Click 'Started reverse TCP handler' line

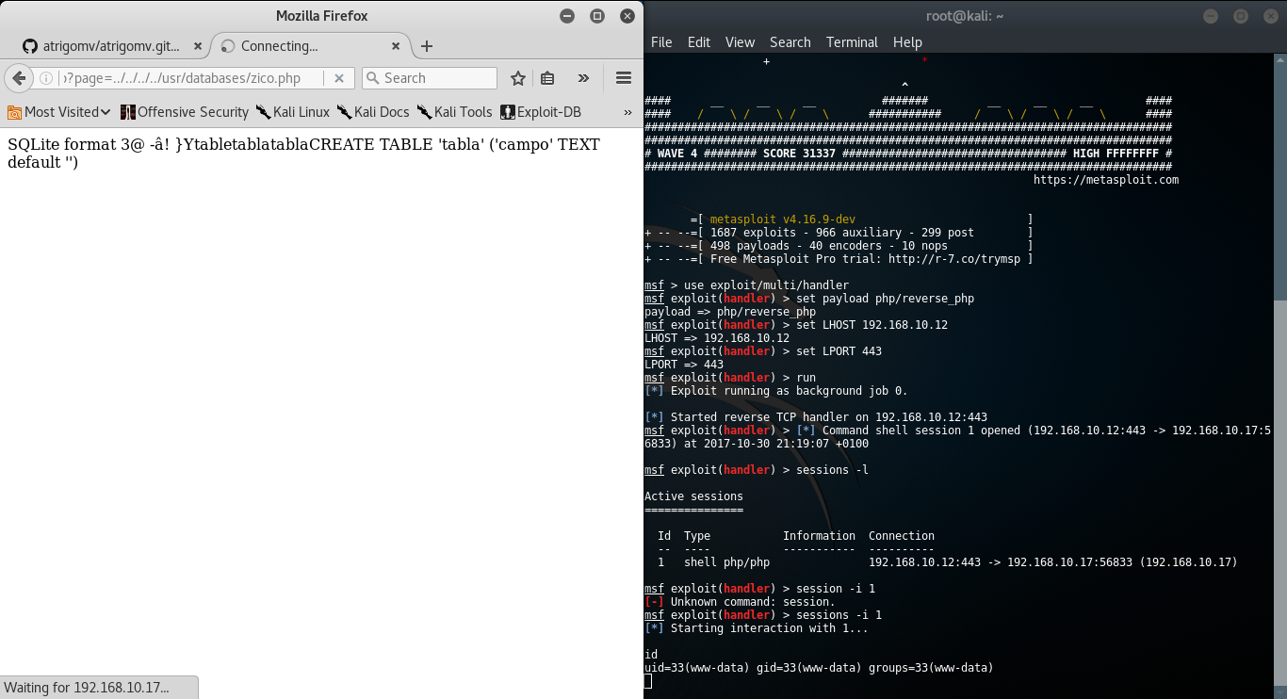tap(816, 417)
